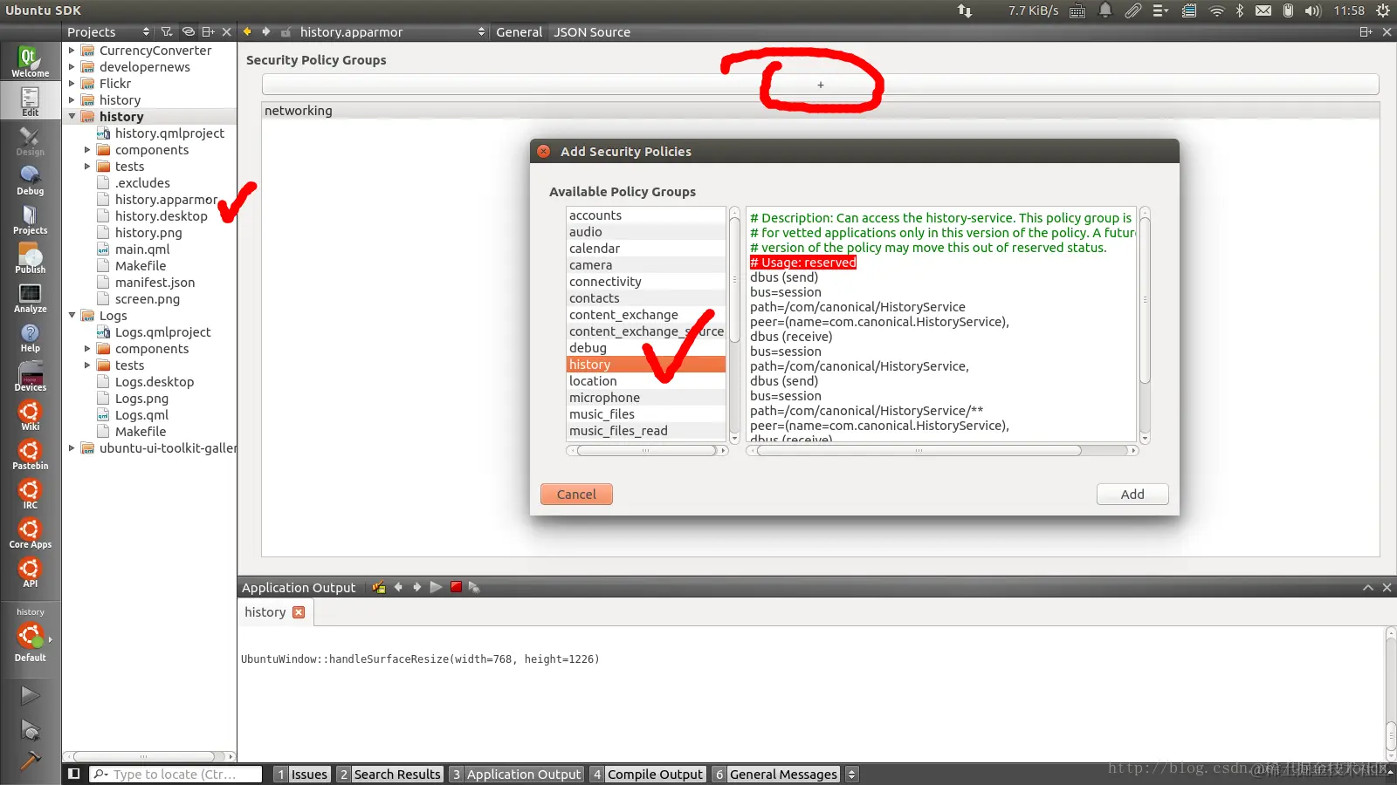Open the Search Results output pane
This screenshot has height=785, width=1397.
point(390,774)
